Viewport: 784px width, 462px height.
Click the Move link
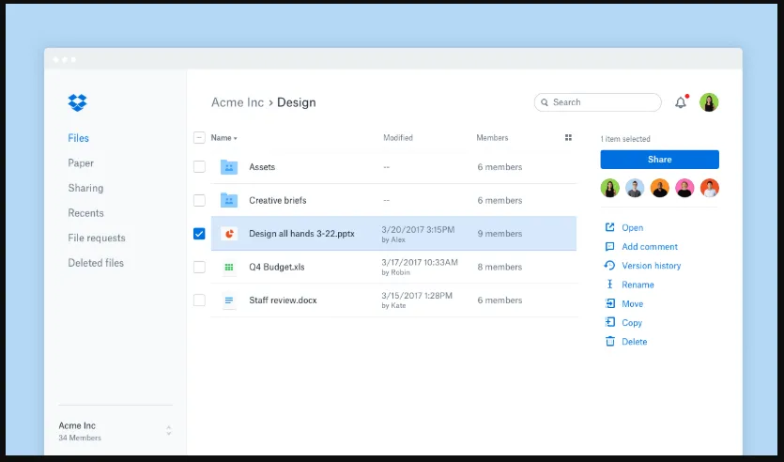click(x=633, y=303)
